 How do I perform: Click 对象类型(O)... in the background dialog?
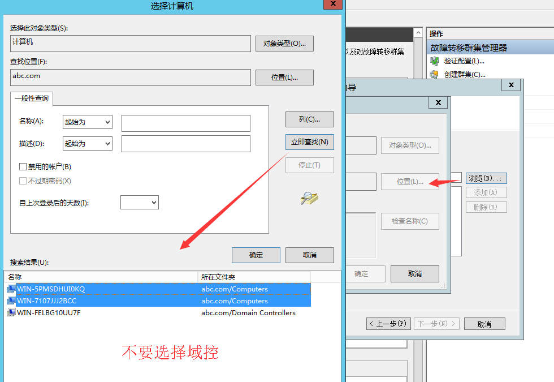pyautogui.click(x=410, y=145)
